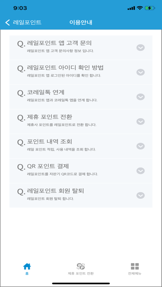The height and width of the screenshot is (287, 162).
Task: Tap the 제휴 포인트 전환 coin icon
Action: point(81,266)
